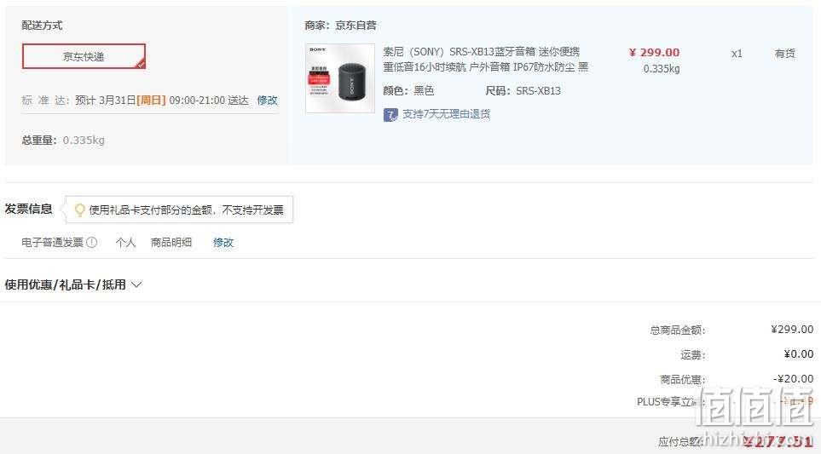The height and width of the screenshot is (454, 821).
Task: Click the ¥299.00 product price
Action: (x=654, y=52)
